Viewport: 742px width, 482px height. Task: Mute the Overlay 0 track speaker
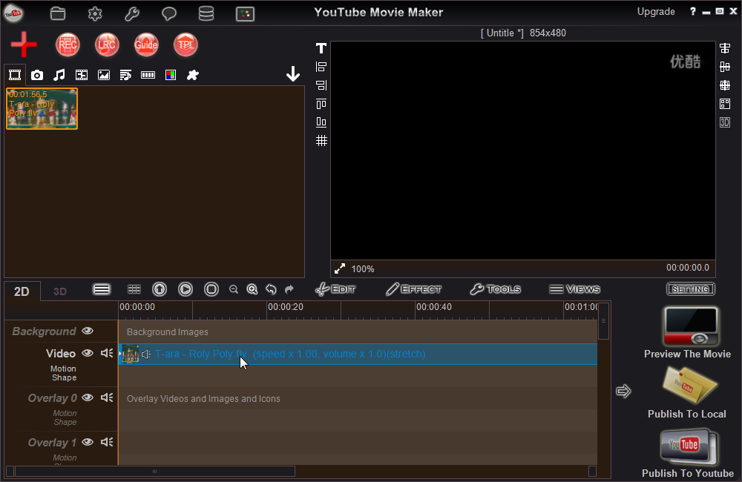[107, 397]
